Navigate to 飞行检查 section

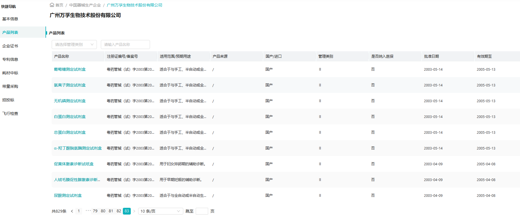point(10,113)
